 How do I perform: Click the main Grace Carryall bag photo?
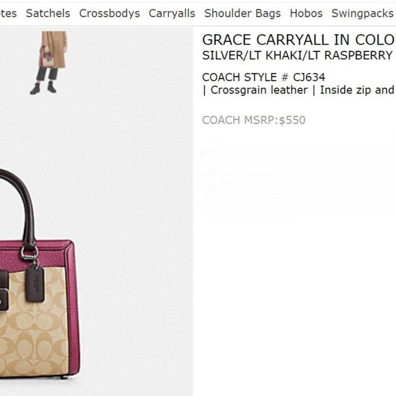(40, 274)
